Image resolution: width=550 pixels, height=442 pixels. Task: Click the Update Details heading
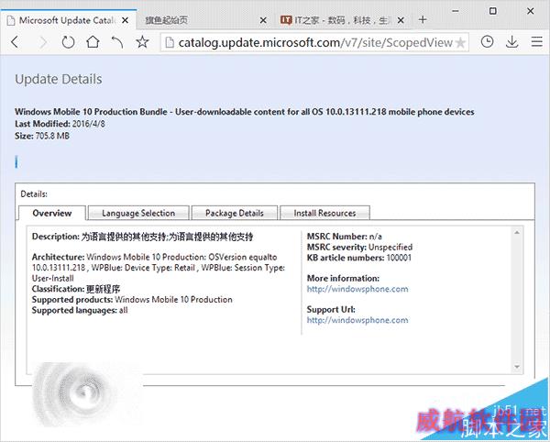[x=59, y=79]
